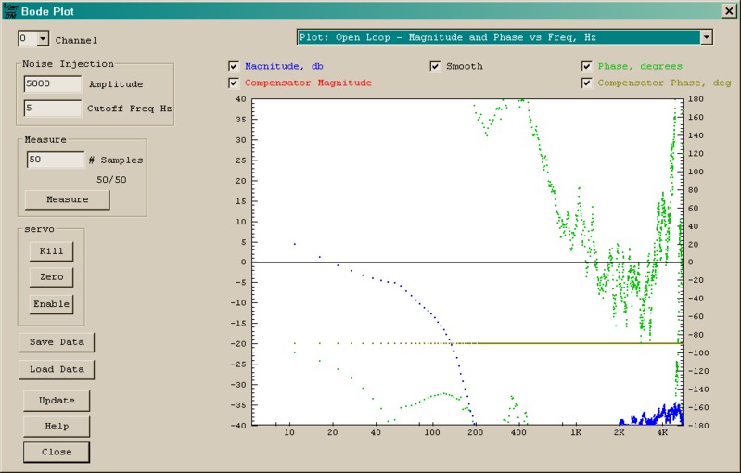
Task: Disable the Compensator Magnitude checkbox
Action: (234, 83)
